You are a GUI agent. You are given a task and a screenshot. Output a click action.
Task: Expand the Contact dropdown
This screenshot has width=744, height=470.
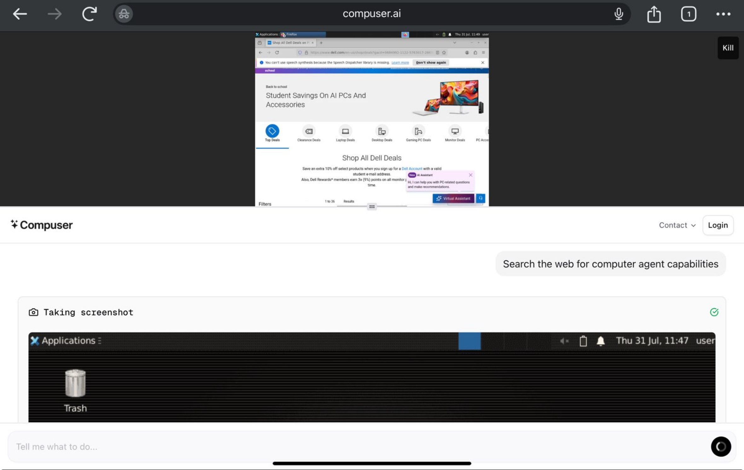coord(677,225)
